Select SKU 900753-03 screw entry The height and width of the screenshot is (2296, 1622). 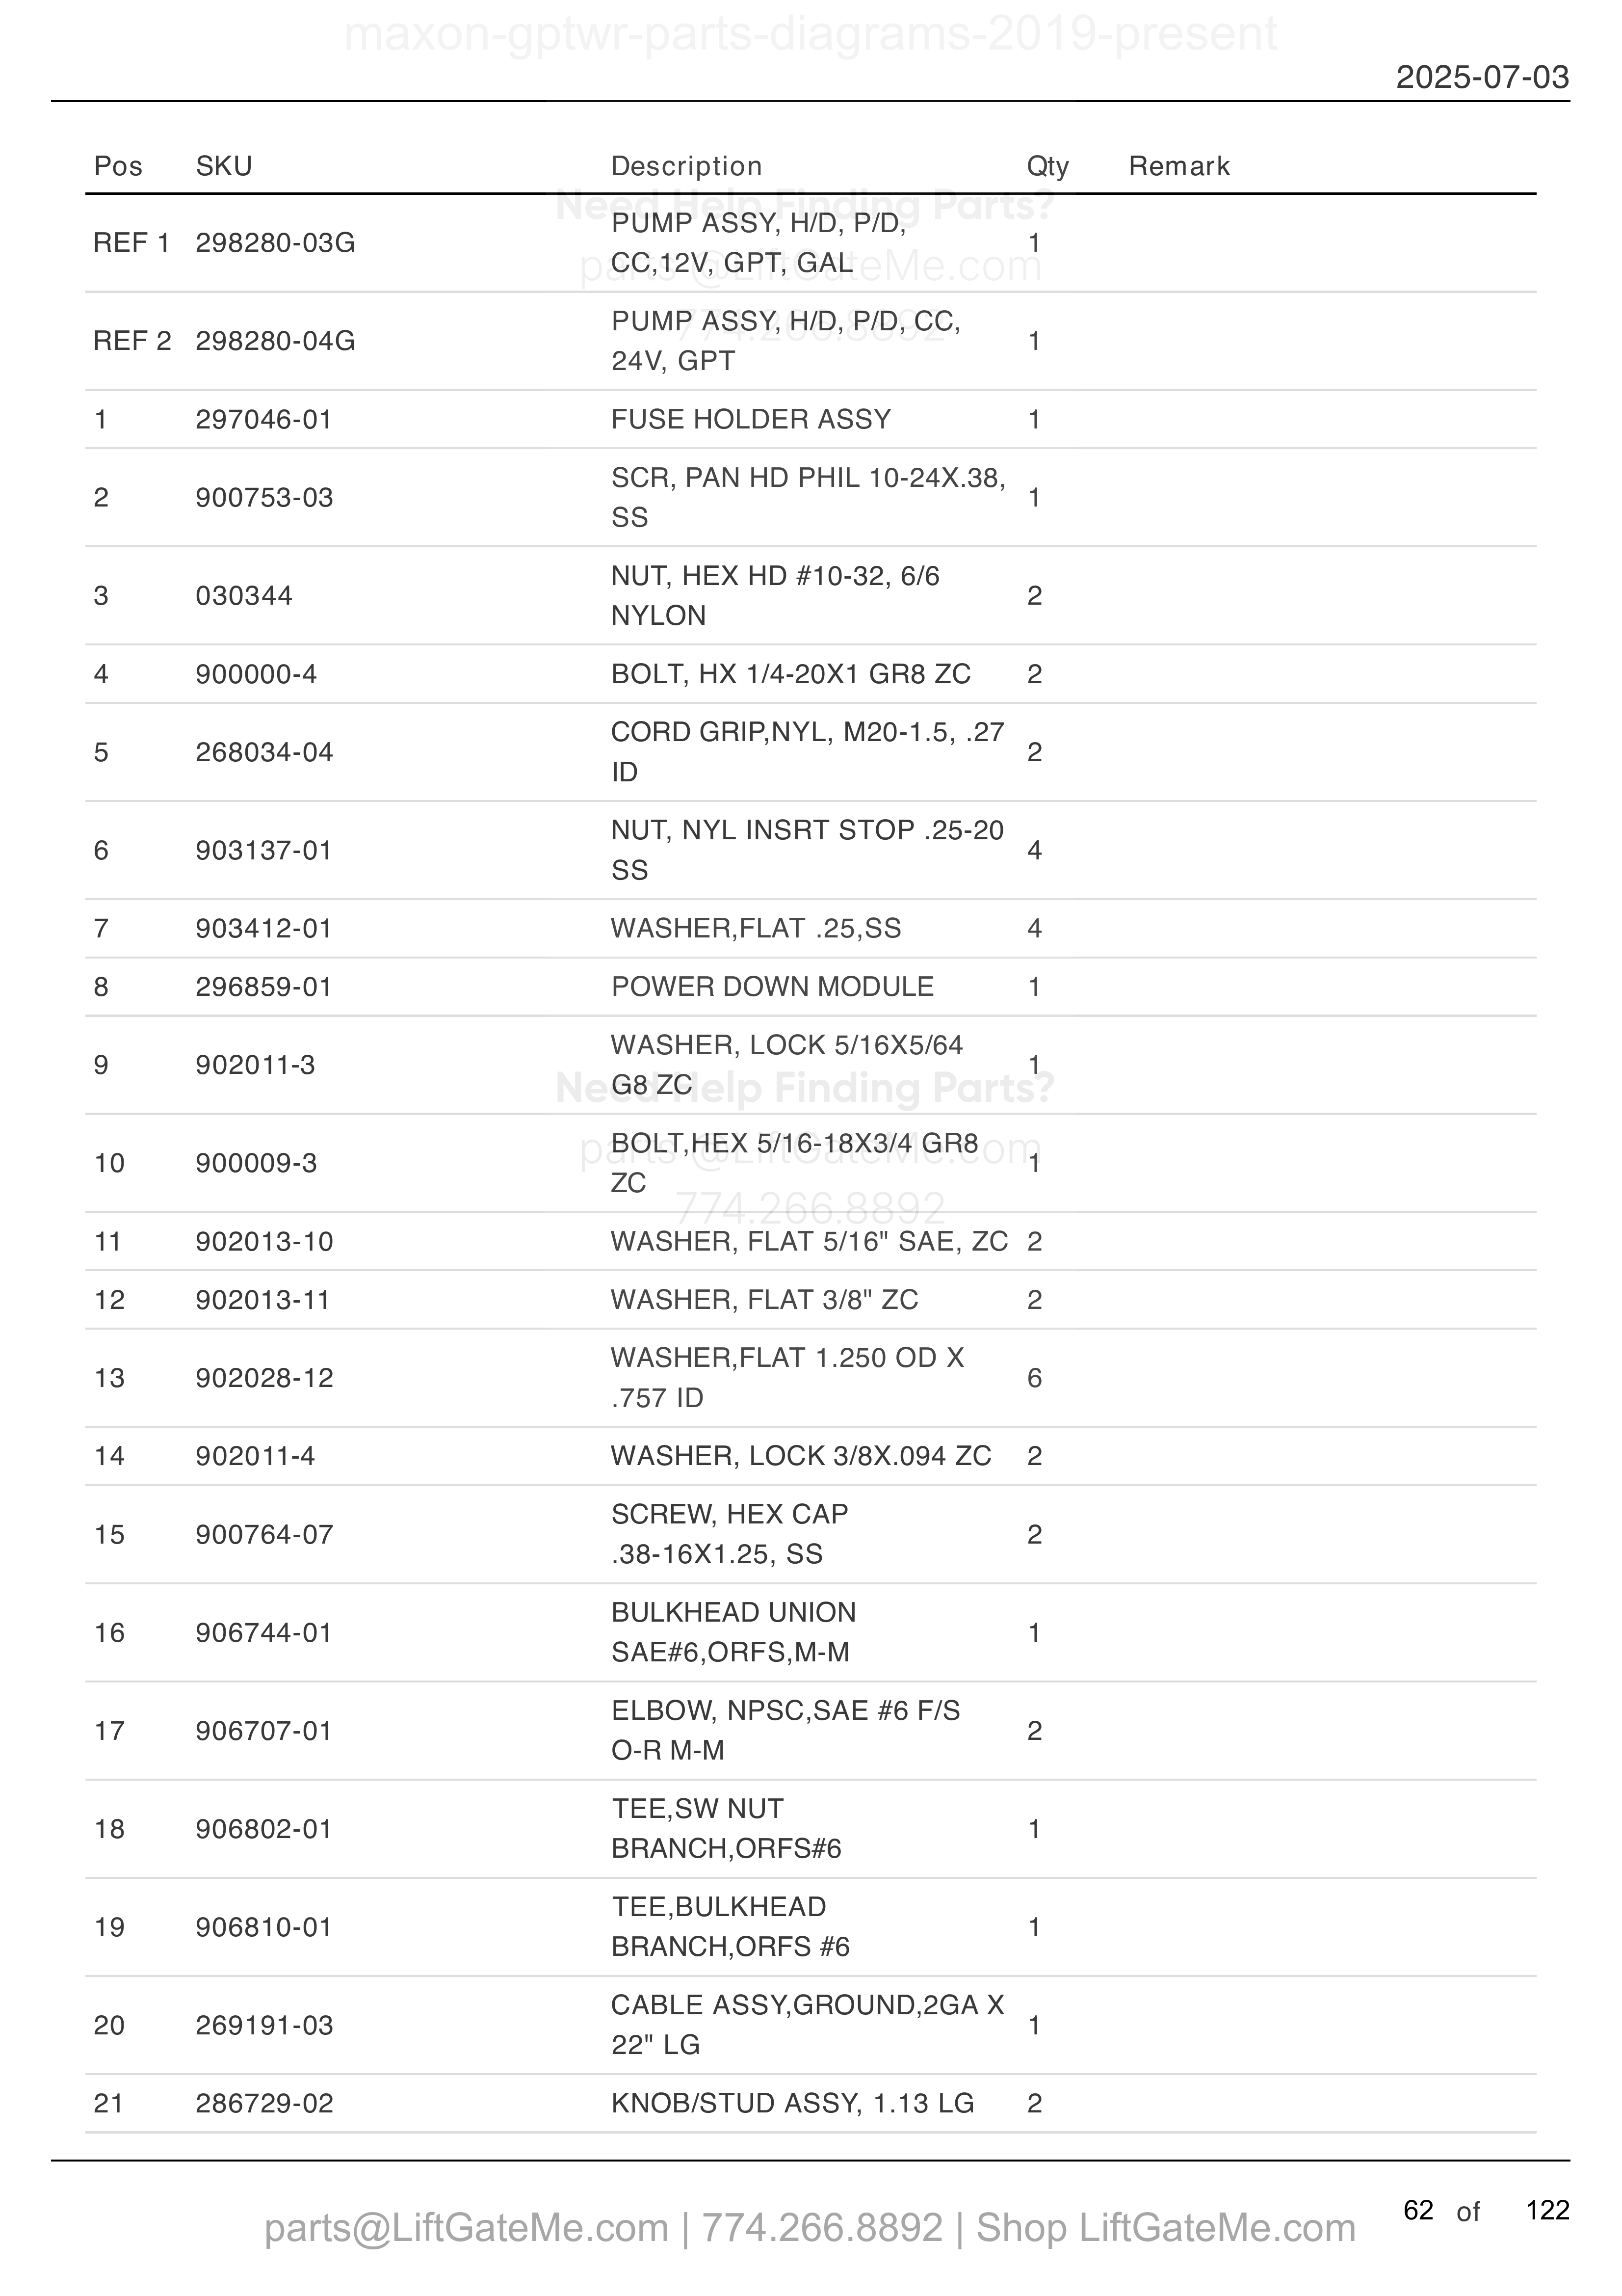[264, 497]
